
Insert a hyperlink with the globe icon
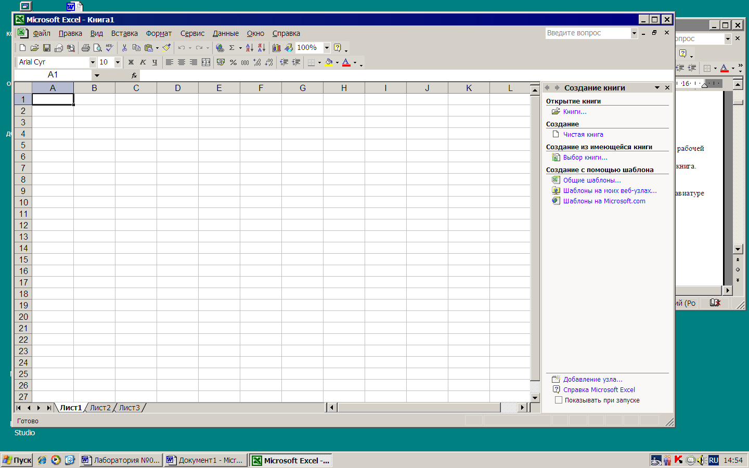click(220, 48)
